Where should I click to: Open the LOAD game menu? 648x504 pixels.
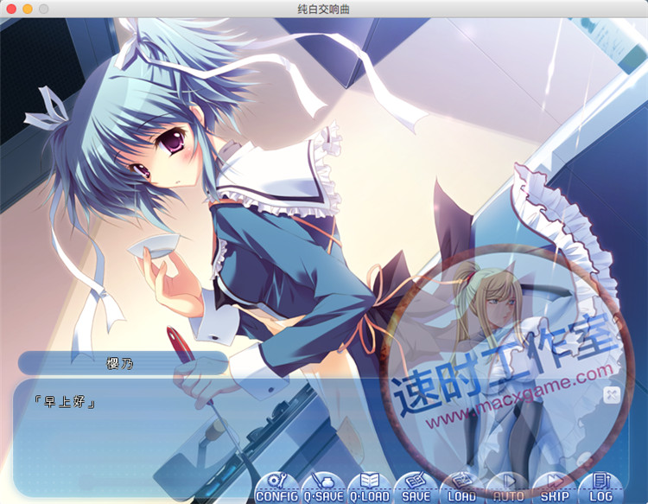point(462,488)
